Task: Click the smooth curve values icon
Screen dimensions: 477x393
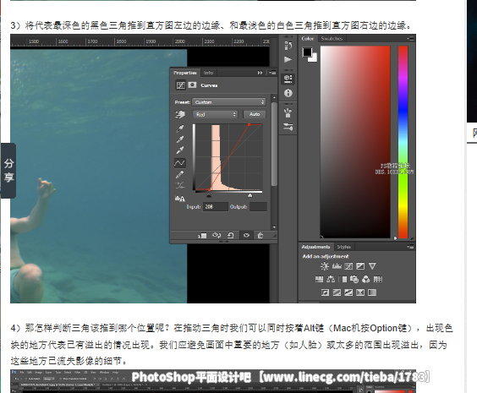Action: [x=180, y=185]
